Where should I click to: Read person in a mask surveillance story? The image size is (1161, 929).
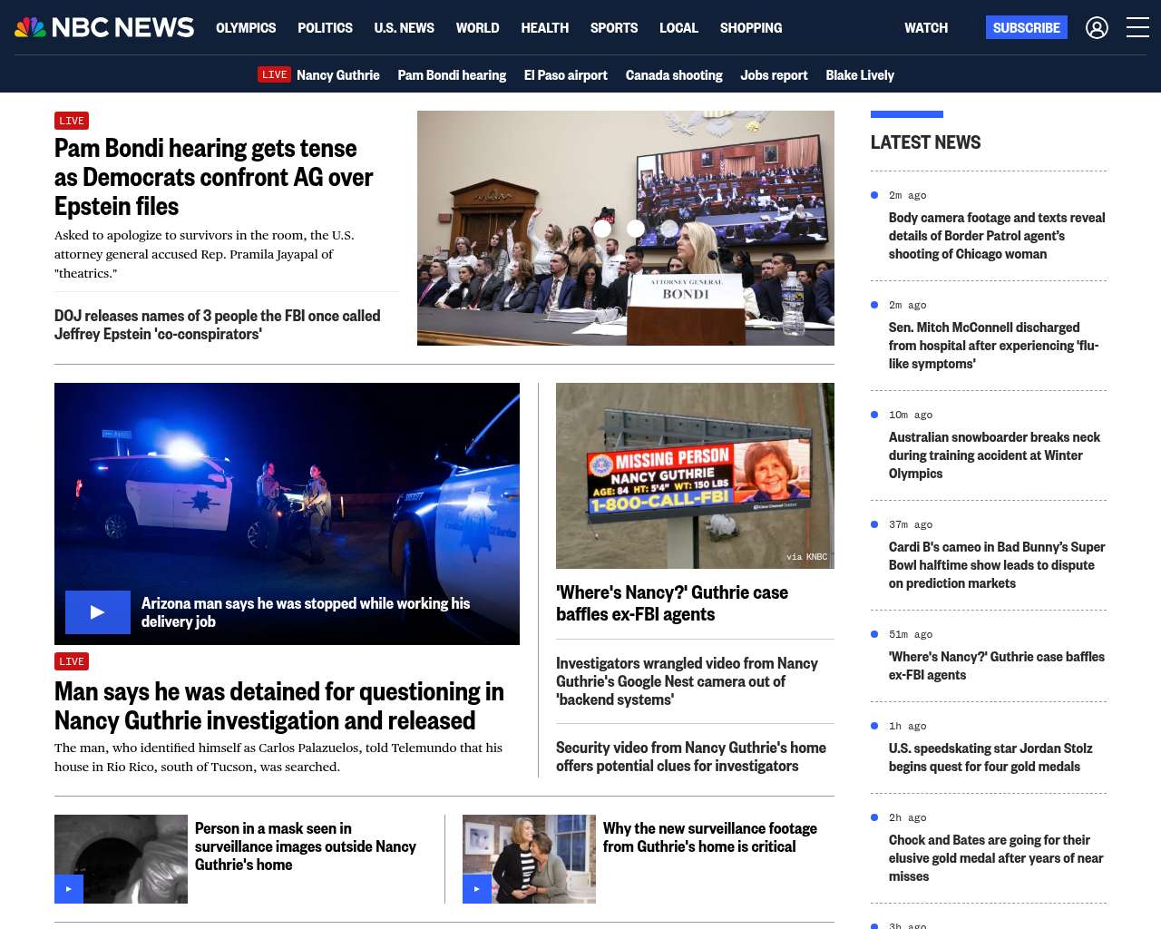coord(306,846)
